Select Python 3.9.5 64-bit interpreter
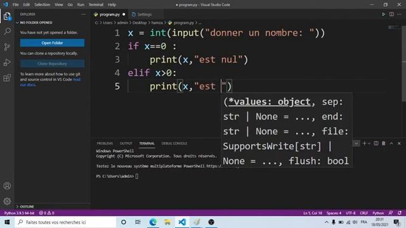406x228 pixels. (20, 213)
